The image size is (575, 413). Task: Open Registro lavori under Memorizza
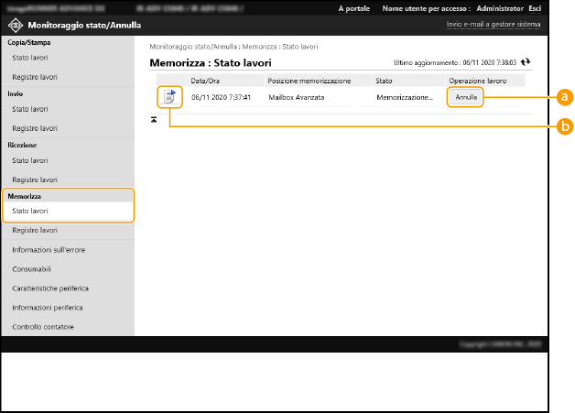(34, 230)
